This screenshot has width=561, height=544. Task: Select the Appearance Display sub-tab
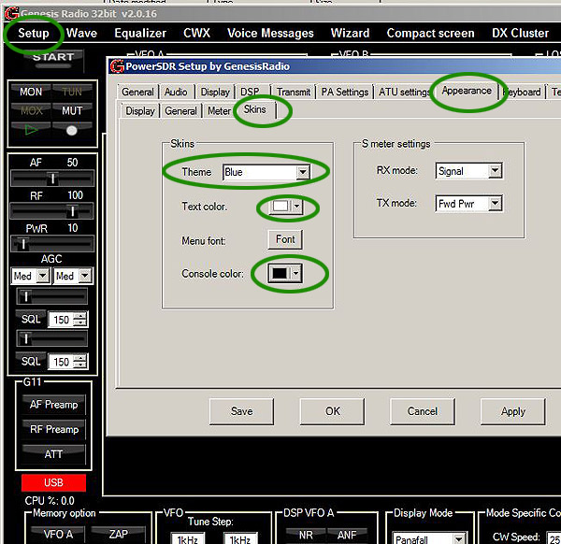pos(140,111)
